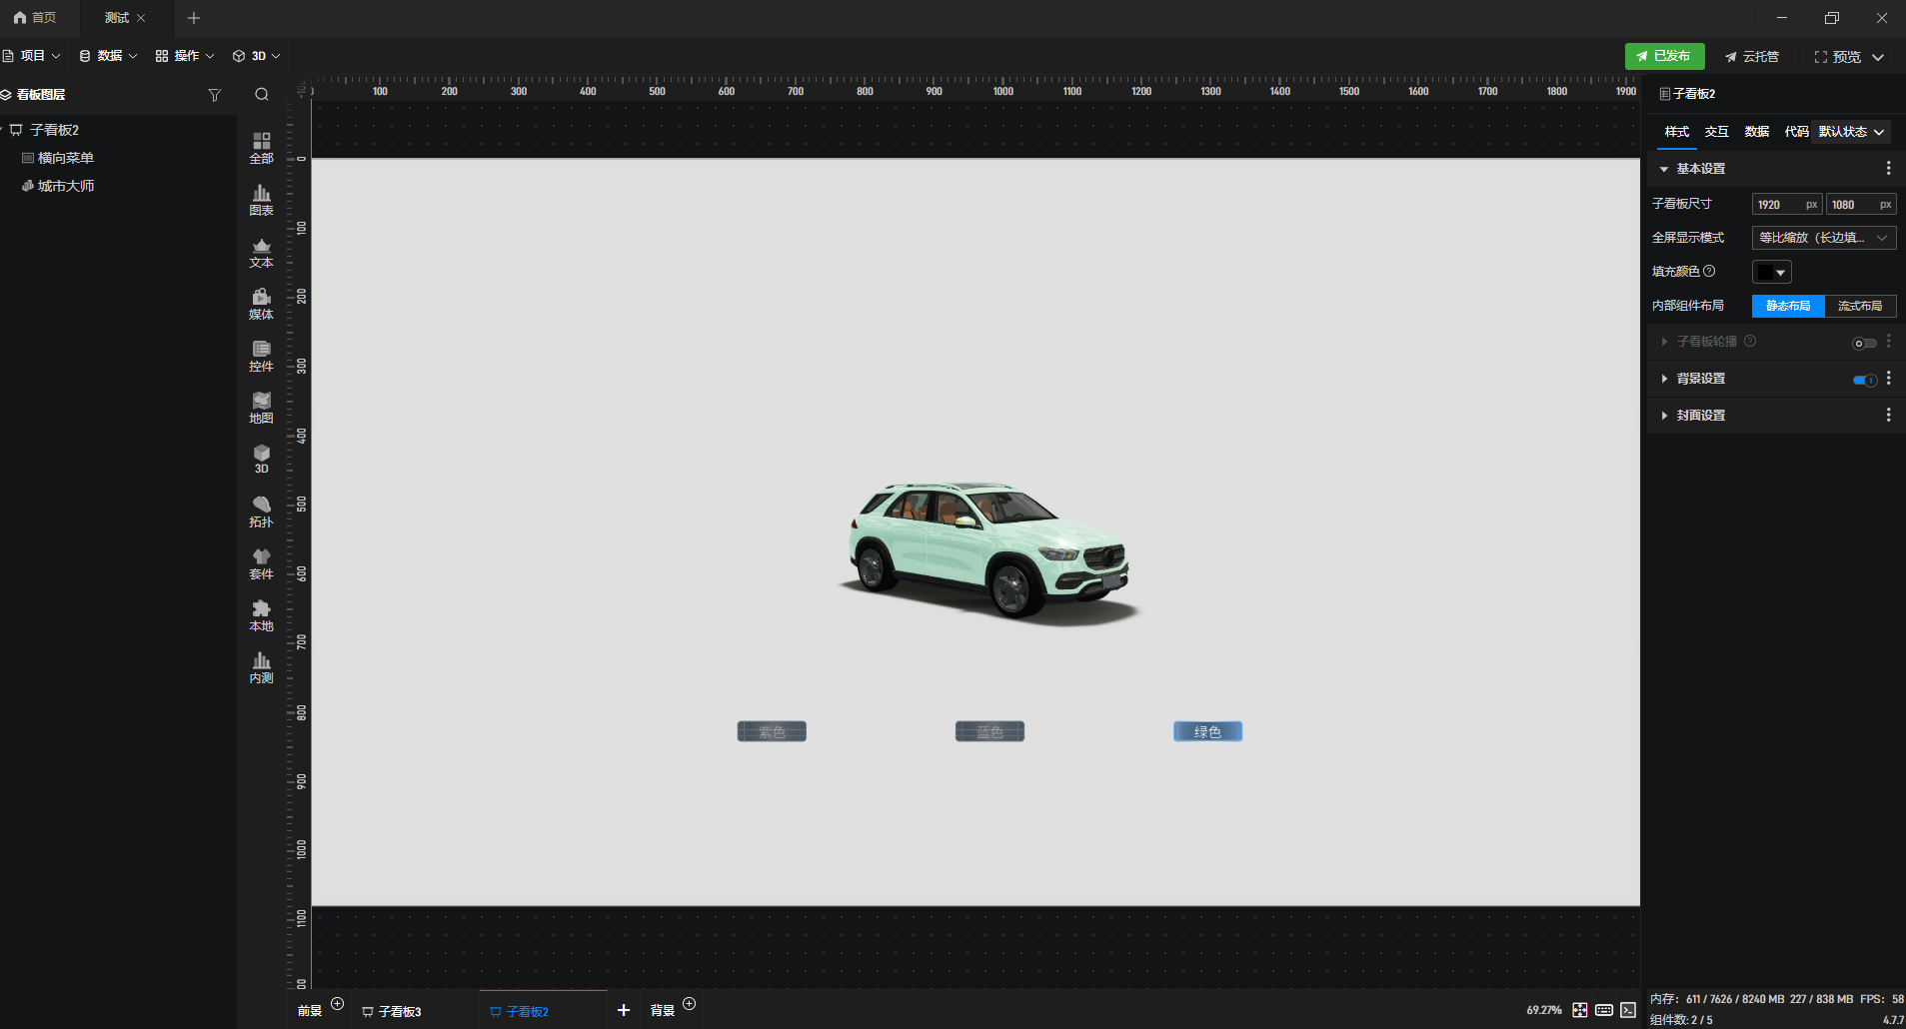Switch to the 数据 properties tab

pos(1757,132)
